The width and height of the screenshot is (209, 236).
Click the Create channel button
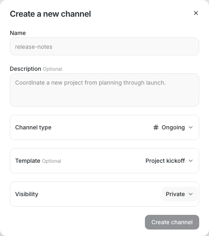click(x=172, y=222)
